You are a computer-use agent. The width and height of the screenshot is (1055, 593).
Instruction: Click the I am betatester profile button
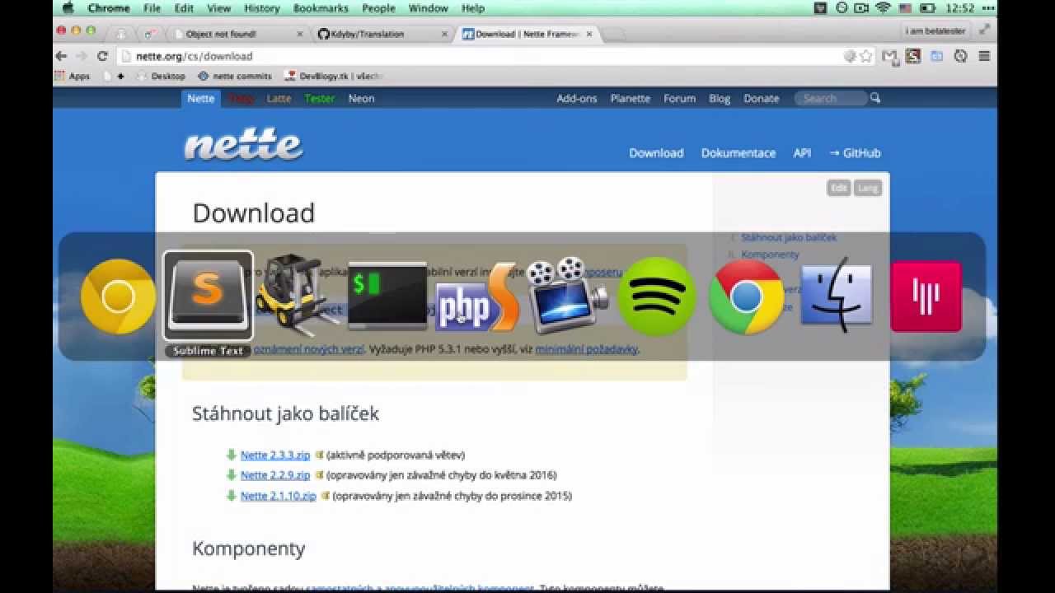935,30
